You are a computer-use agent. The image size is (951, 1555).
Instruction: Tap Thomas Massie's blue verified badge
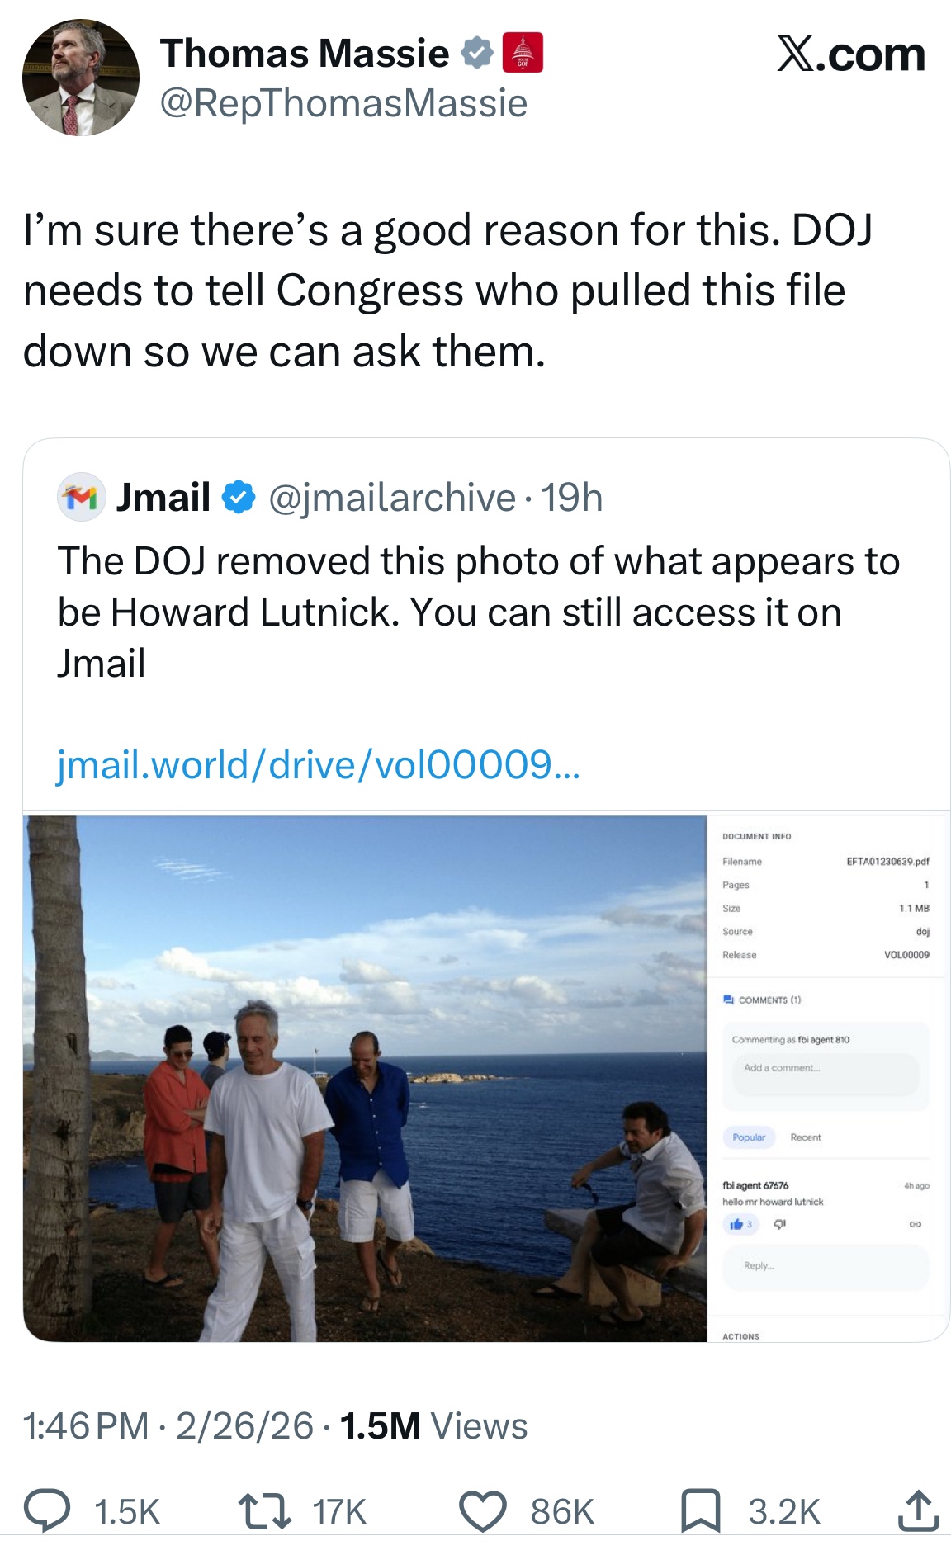coord(476,54)
